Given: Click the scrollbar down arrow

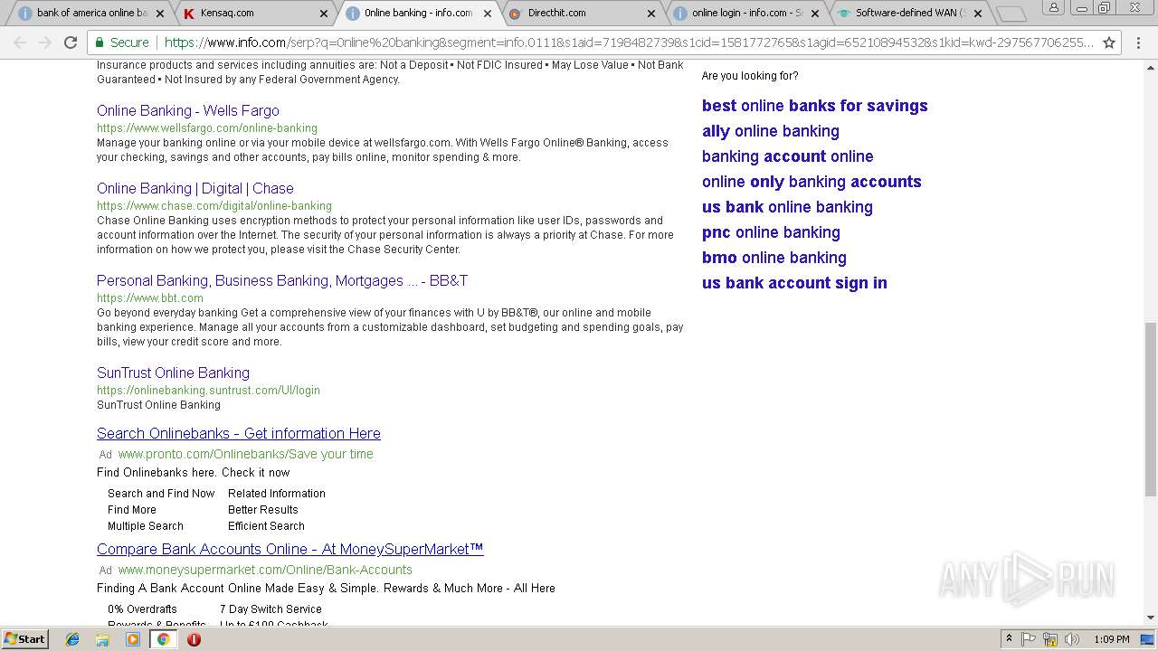Looking at the screenshot, I should 1150,618.
